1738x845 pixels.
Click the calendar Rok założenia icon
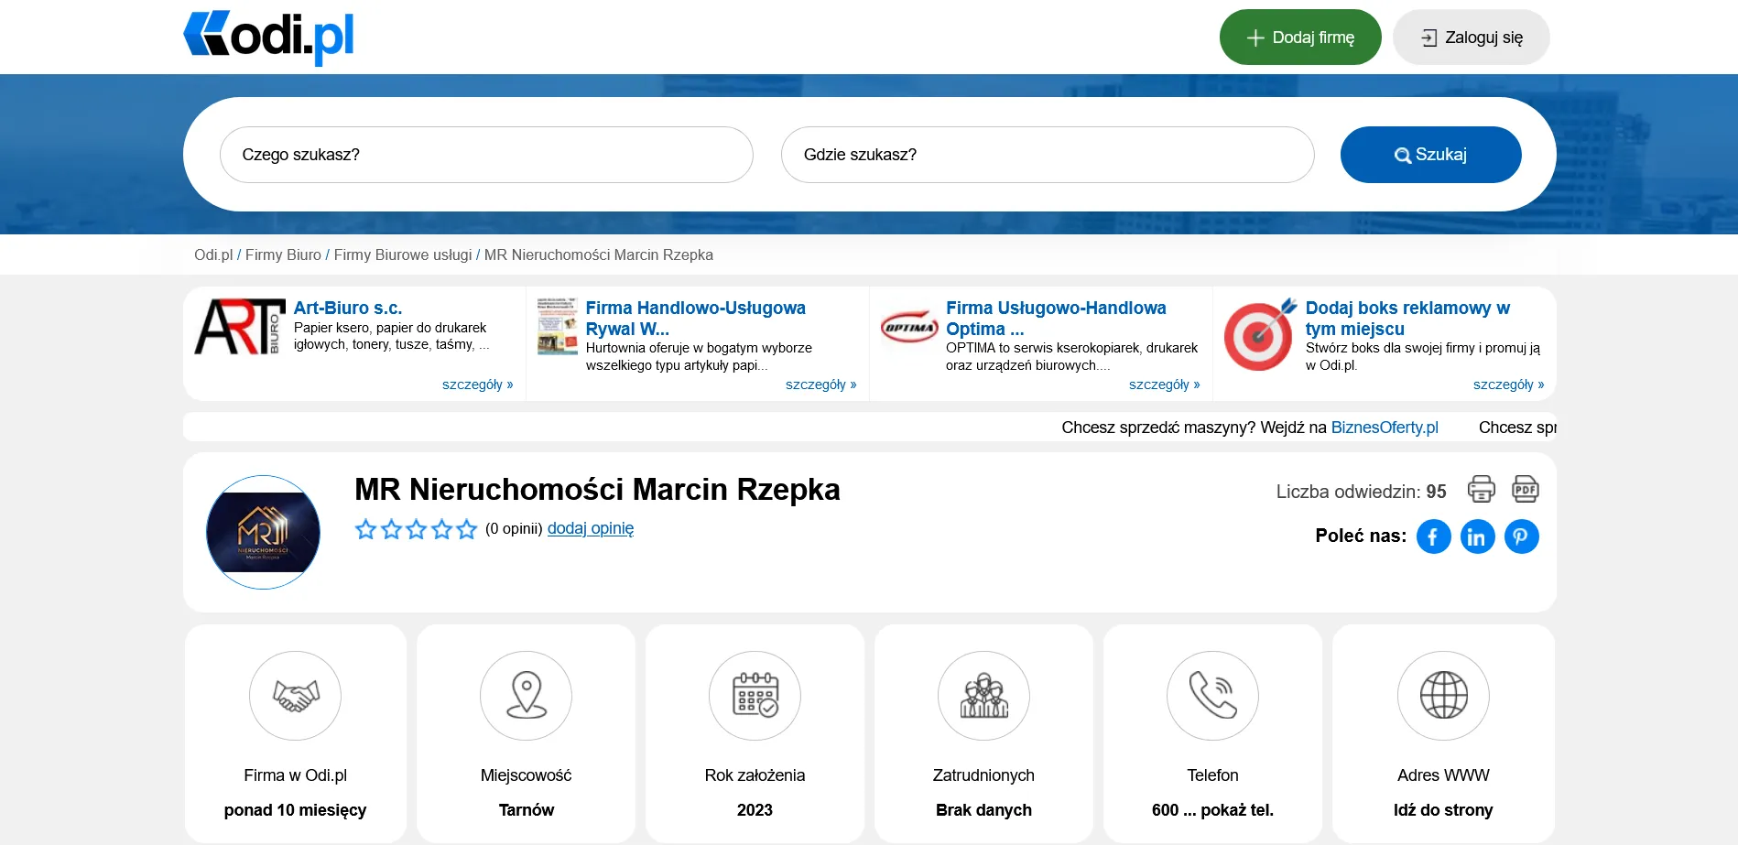755,696
